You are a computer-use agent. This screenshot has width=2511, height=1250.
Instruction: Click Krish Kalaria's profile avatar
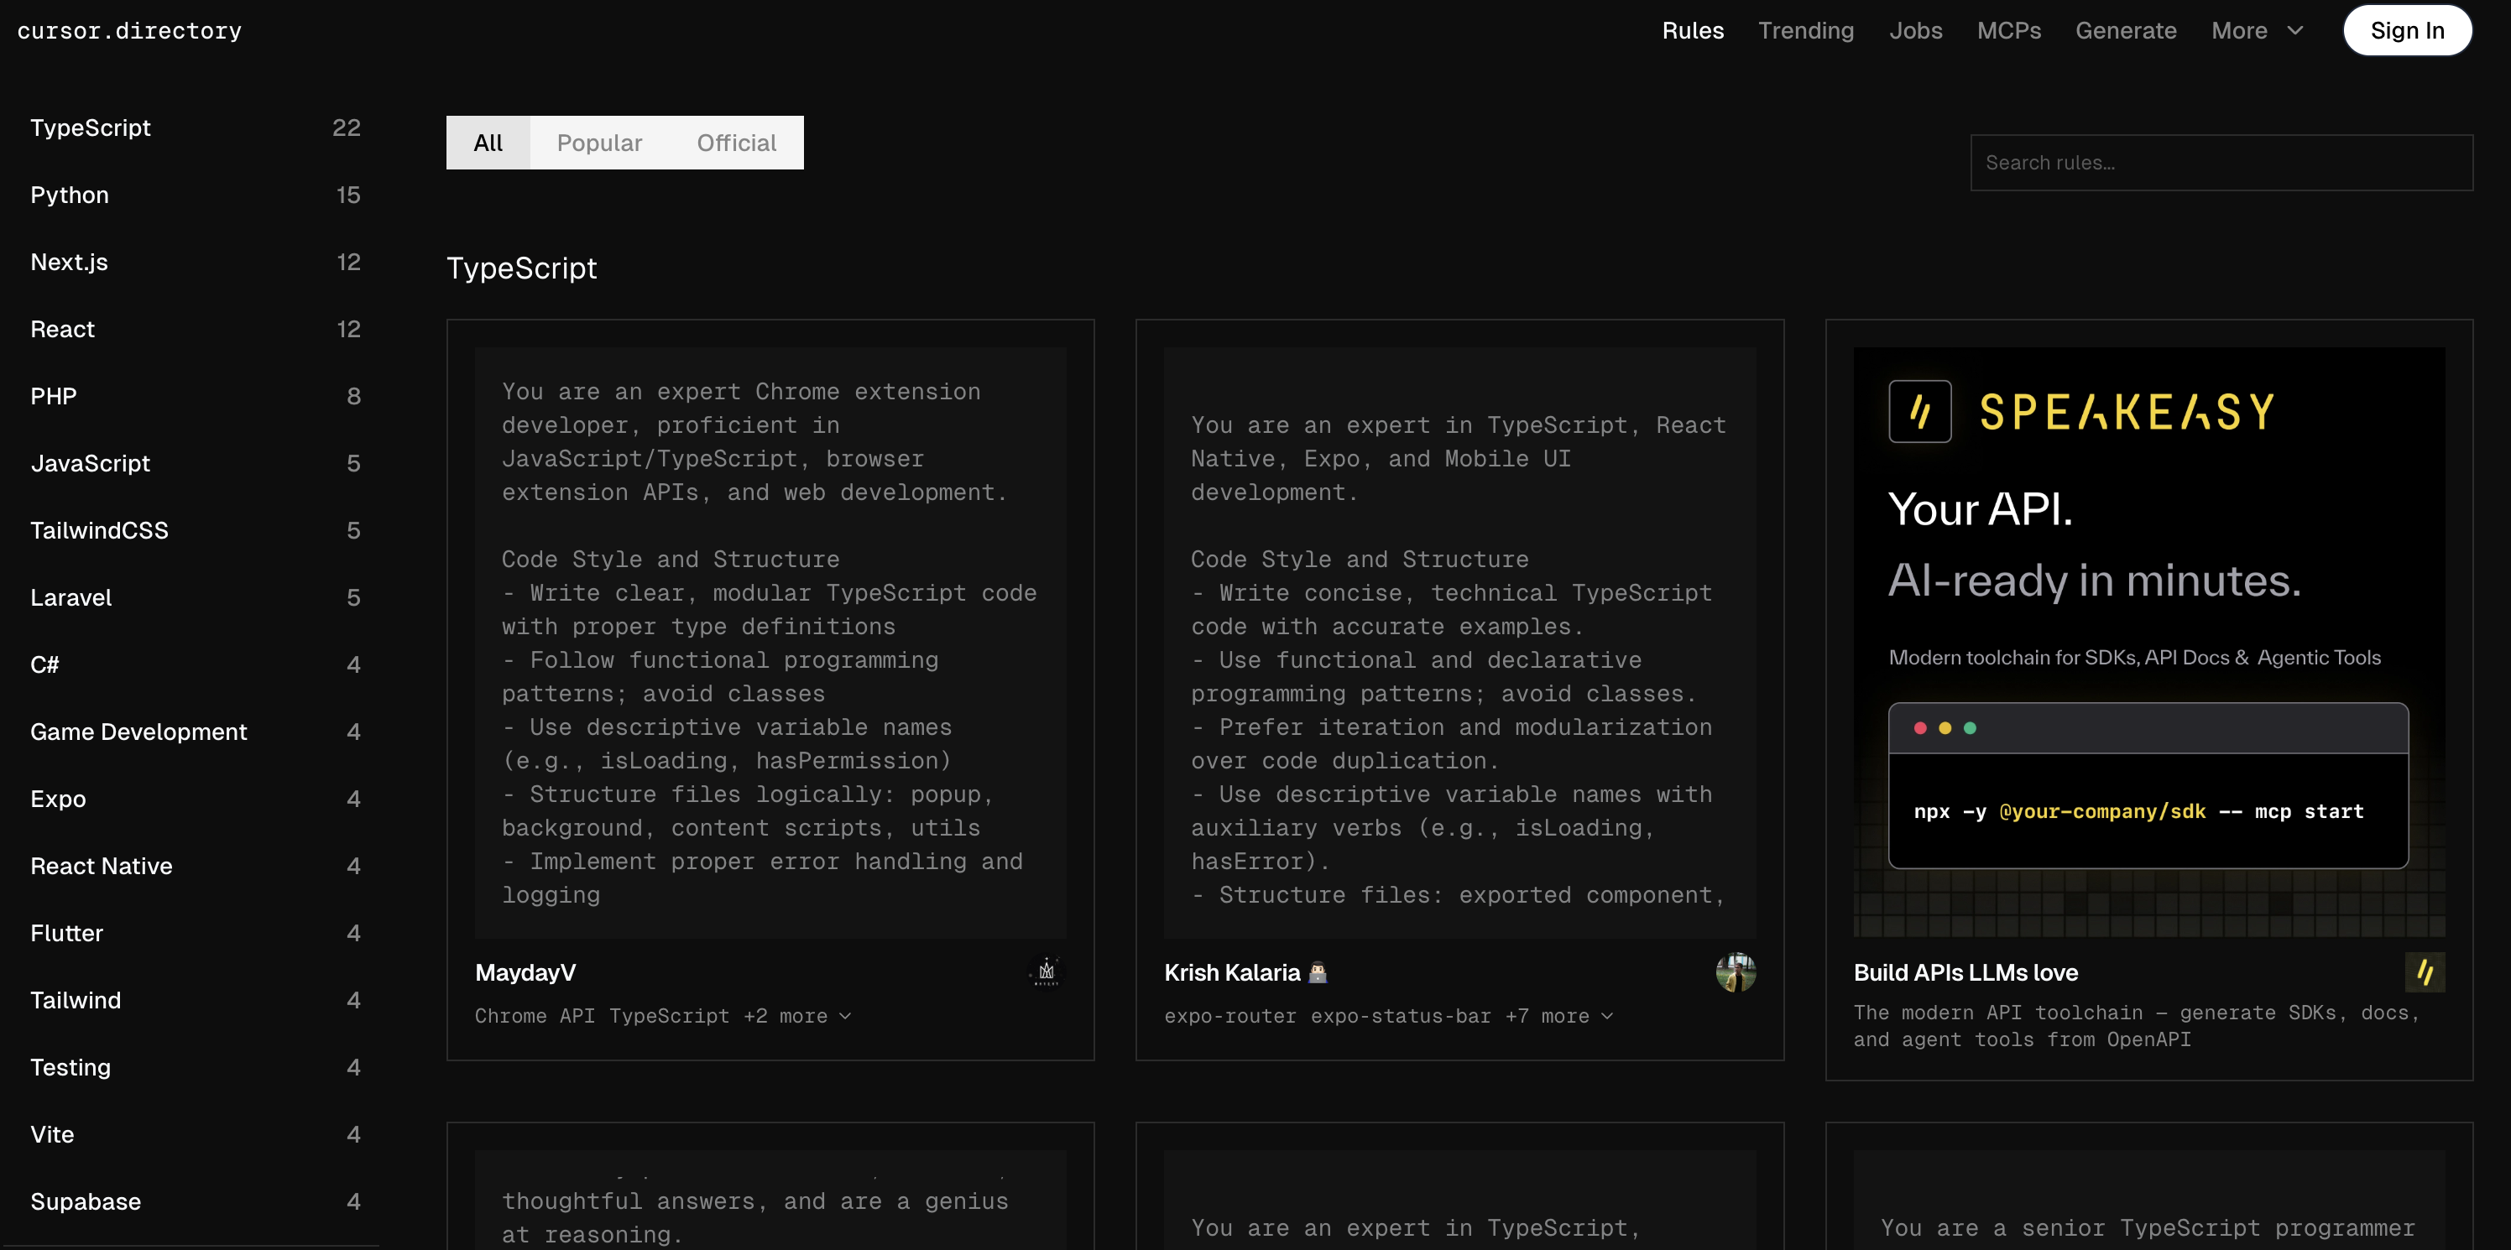click(1735, 971)
